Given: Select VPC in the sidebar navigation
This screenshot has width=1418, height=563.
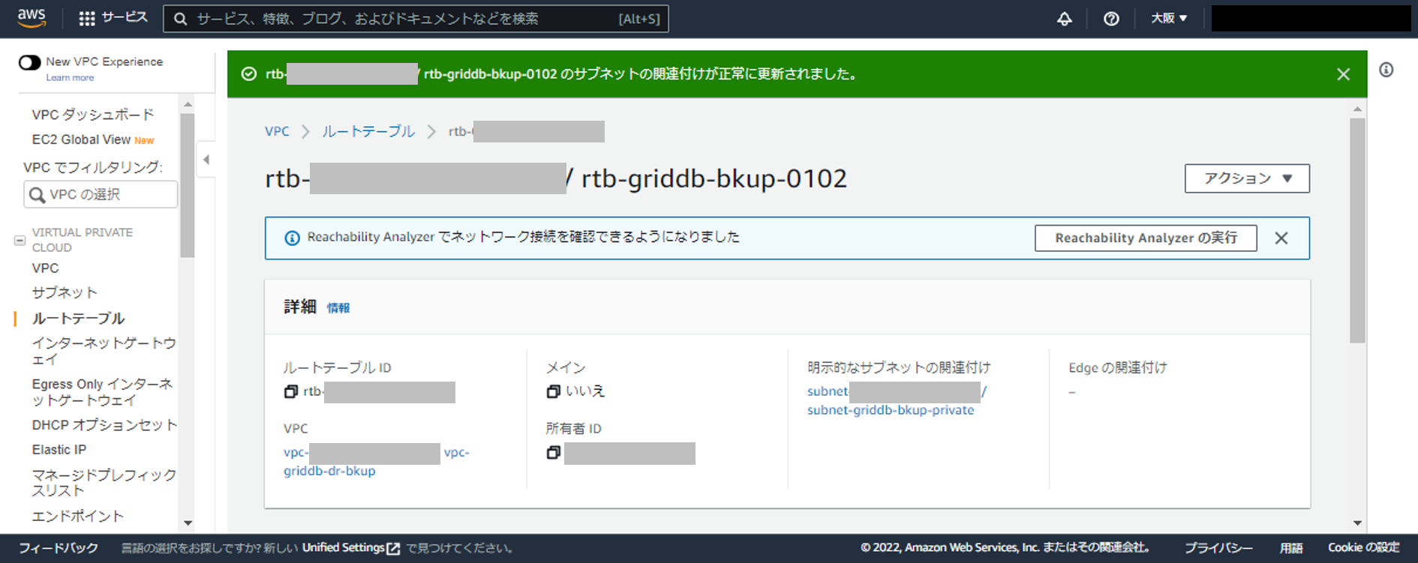Looking at the screenshot, I should (45, 268).
